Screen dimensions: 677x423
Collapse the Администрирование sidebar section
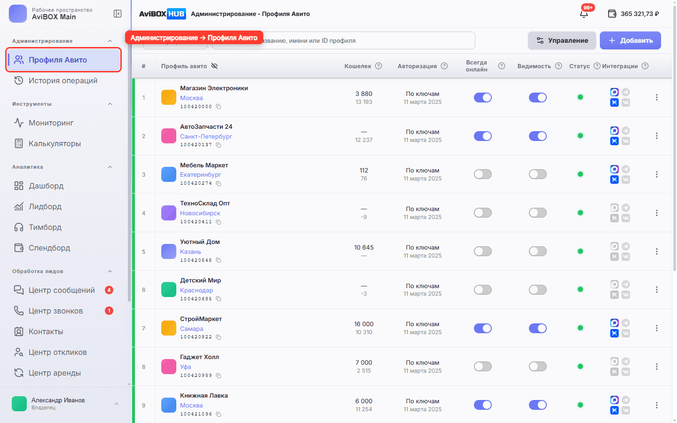(x=110, y=41)
